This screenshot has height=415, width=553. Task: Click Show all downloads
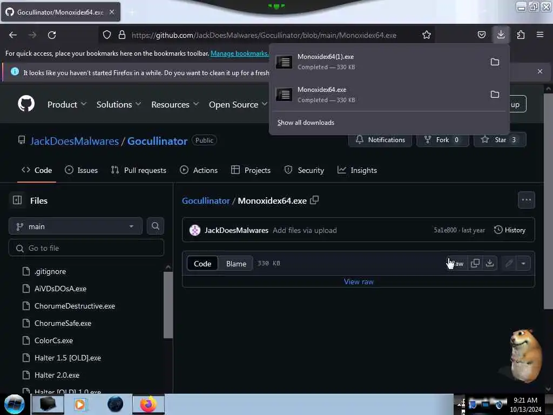click(306, 123)
